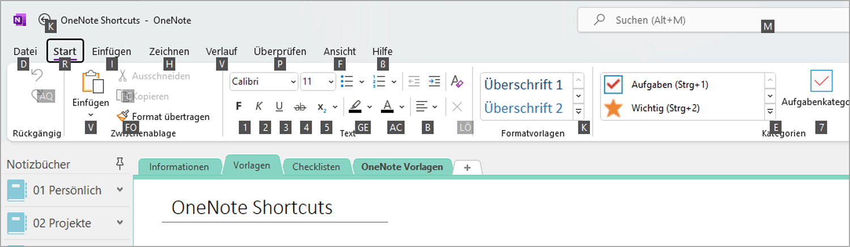Screen dimensions: 850x247
Task: Add a new section with plus tab
Action: click(467, 167)
